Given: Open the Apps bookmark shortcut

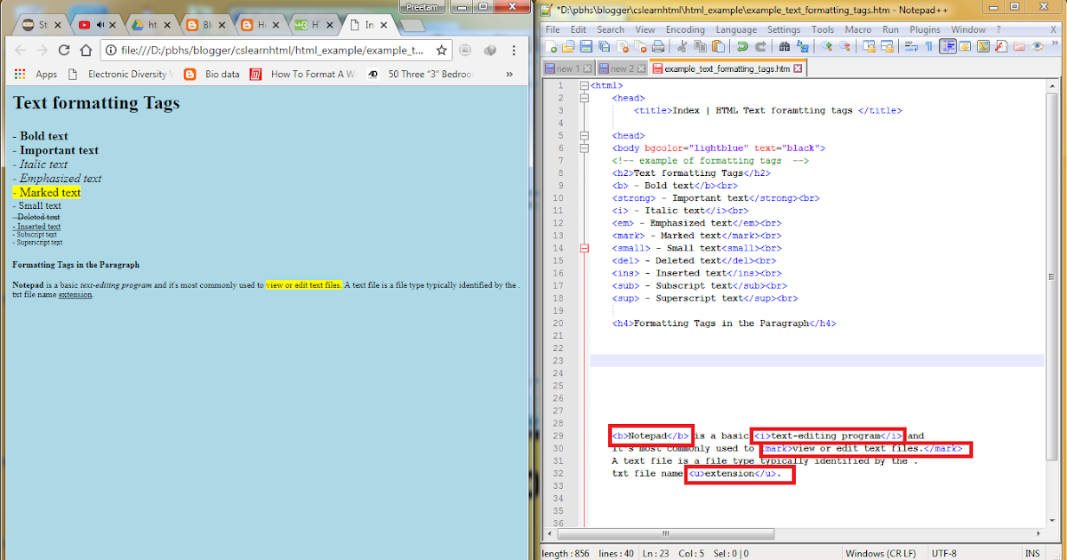Looking at the screenshot, I should [x=36, y=75].
